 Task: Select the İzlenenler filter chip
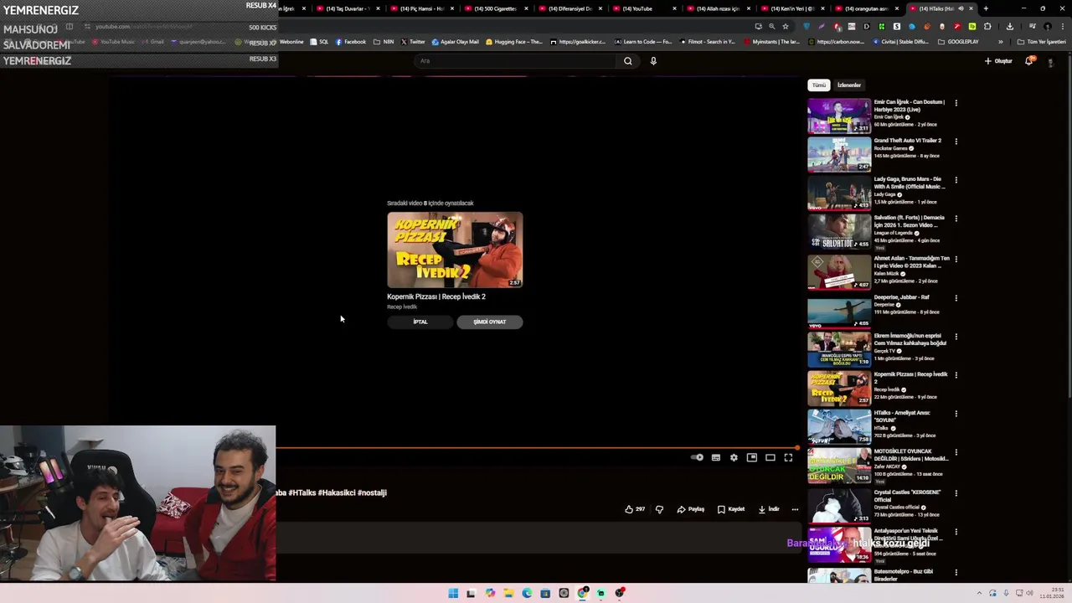[x=849, y=85]
